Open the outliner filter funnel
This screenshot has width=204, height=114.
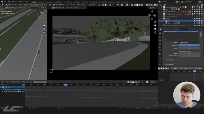198,5
